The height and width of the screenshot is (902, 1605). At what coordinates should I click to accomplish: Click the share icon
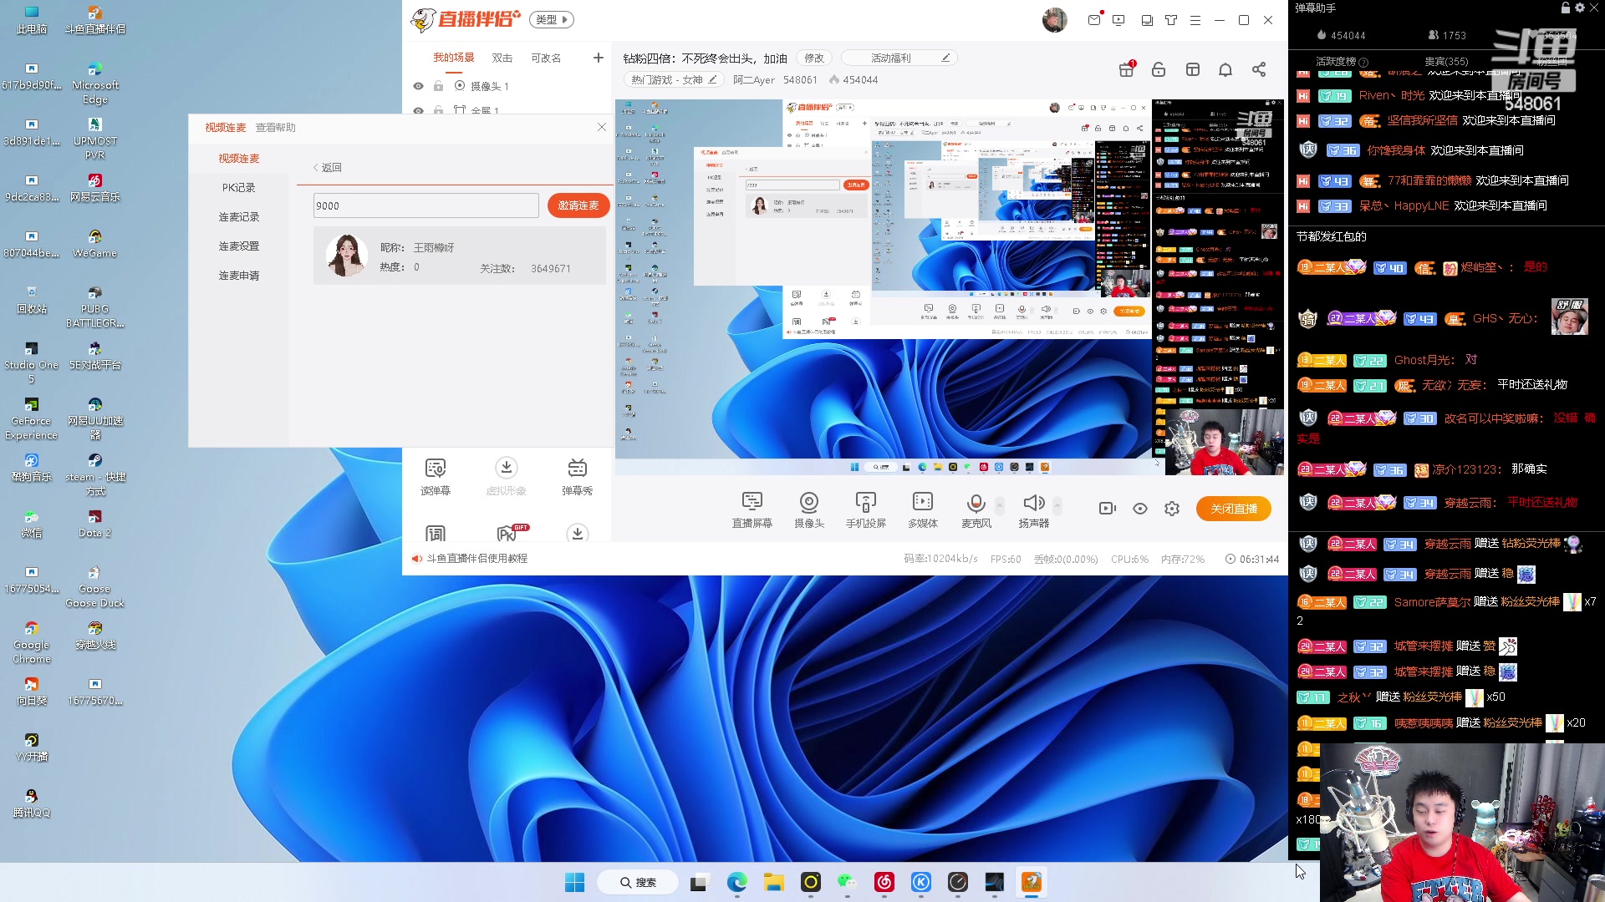(x=1259, y=69)
